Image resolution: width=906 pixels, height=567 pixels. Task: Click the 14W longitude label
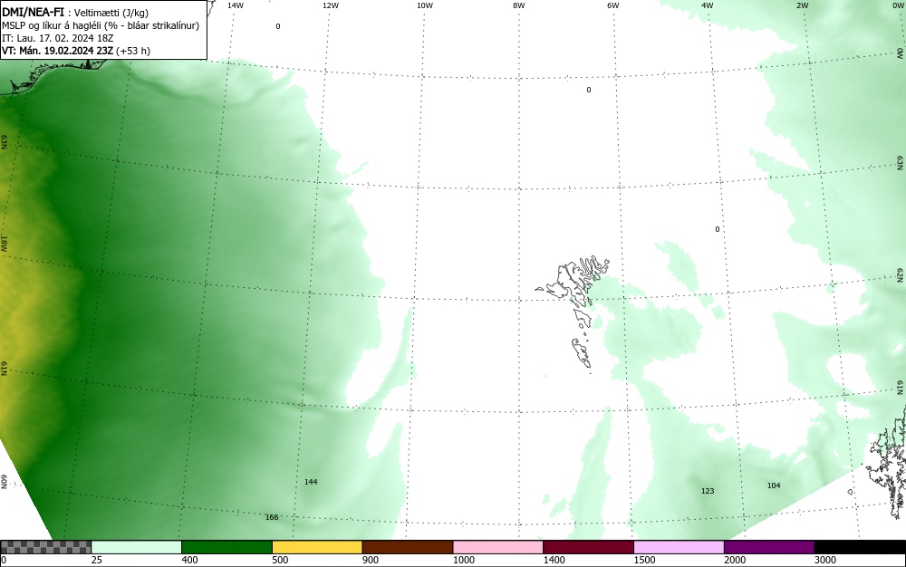tap(236, 5)
